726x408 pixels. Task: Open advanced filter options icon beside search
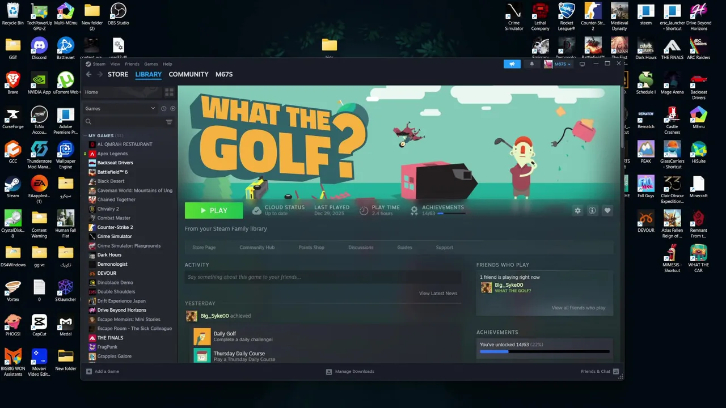tap(169, 122)
